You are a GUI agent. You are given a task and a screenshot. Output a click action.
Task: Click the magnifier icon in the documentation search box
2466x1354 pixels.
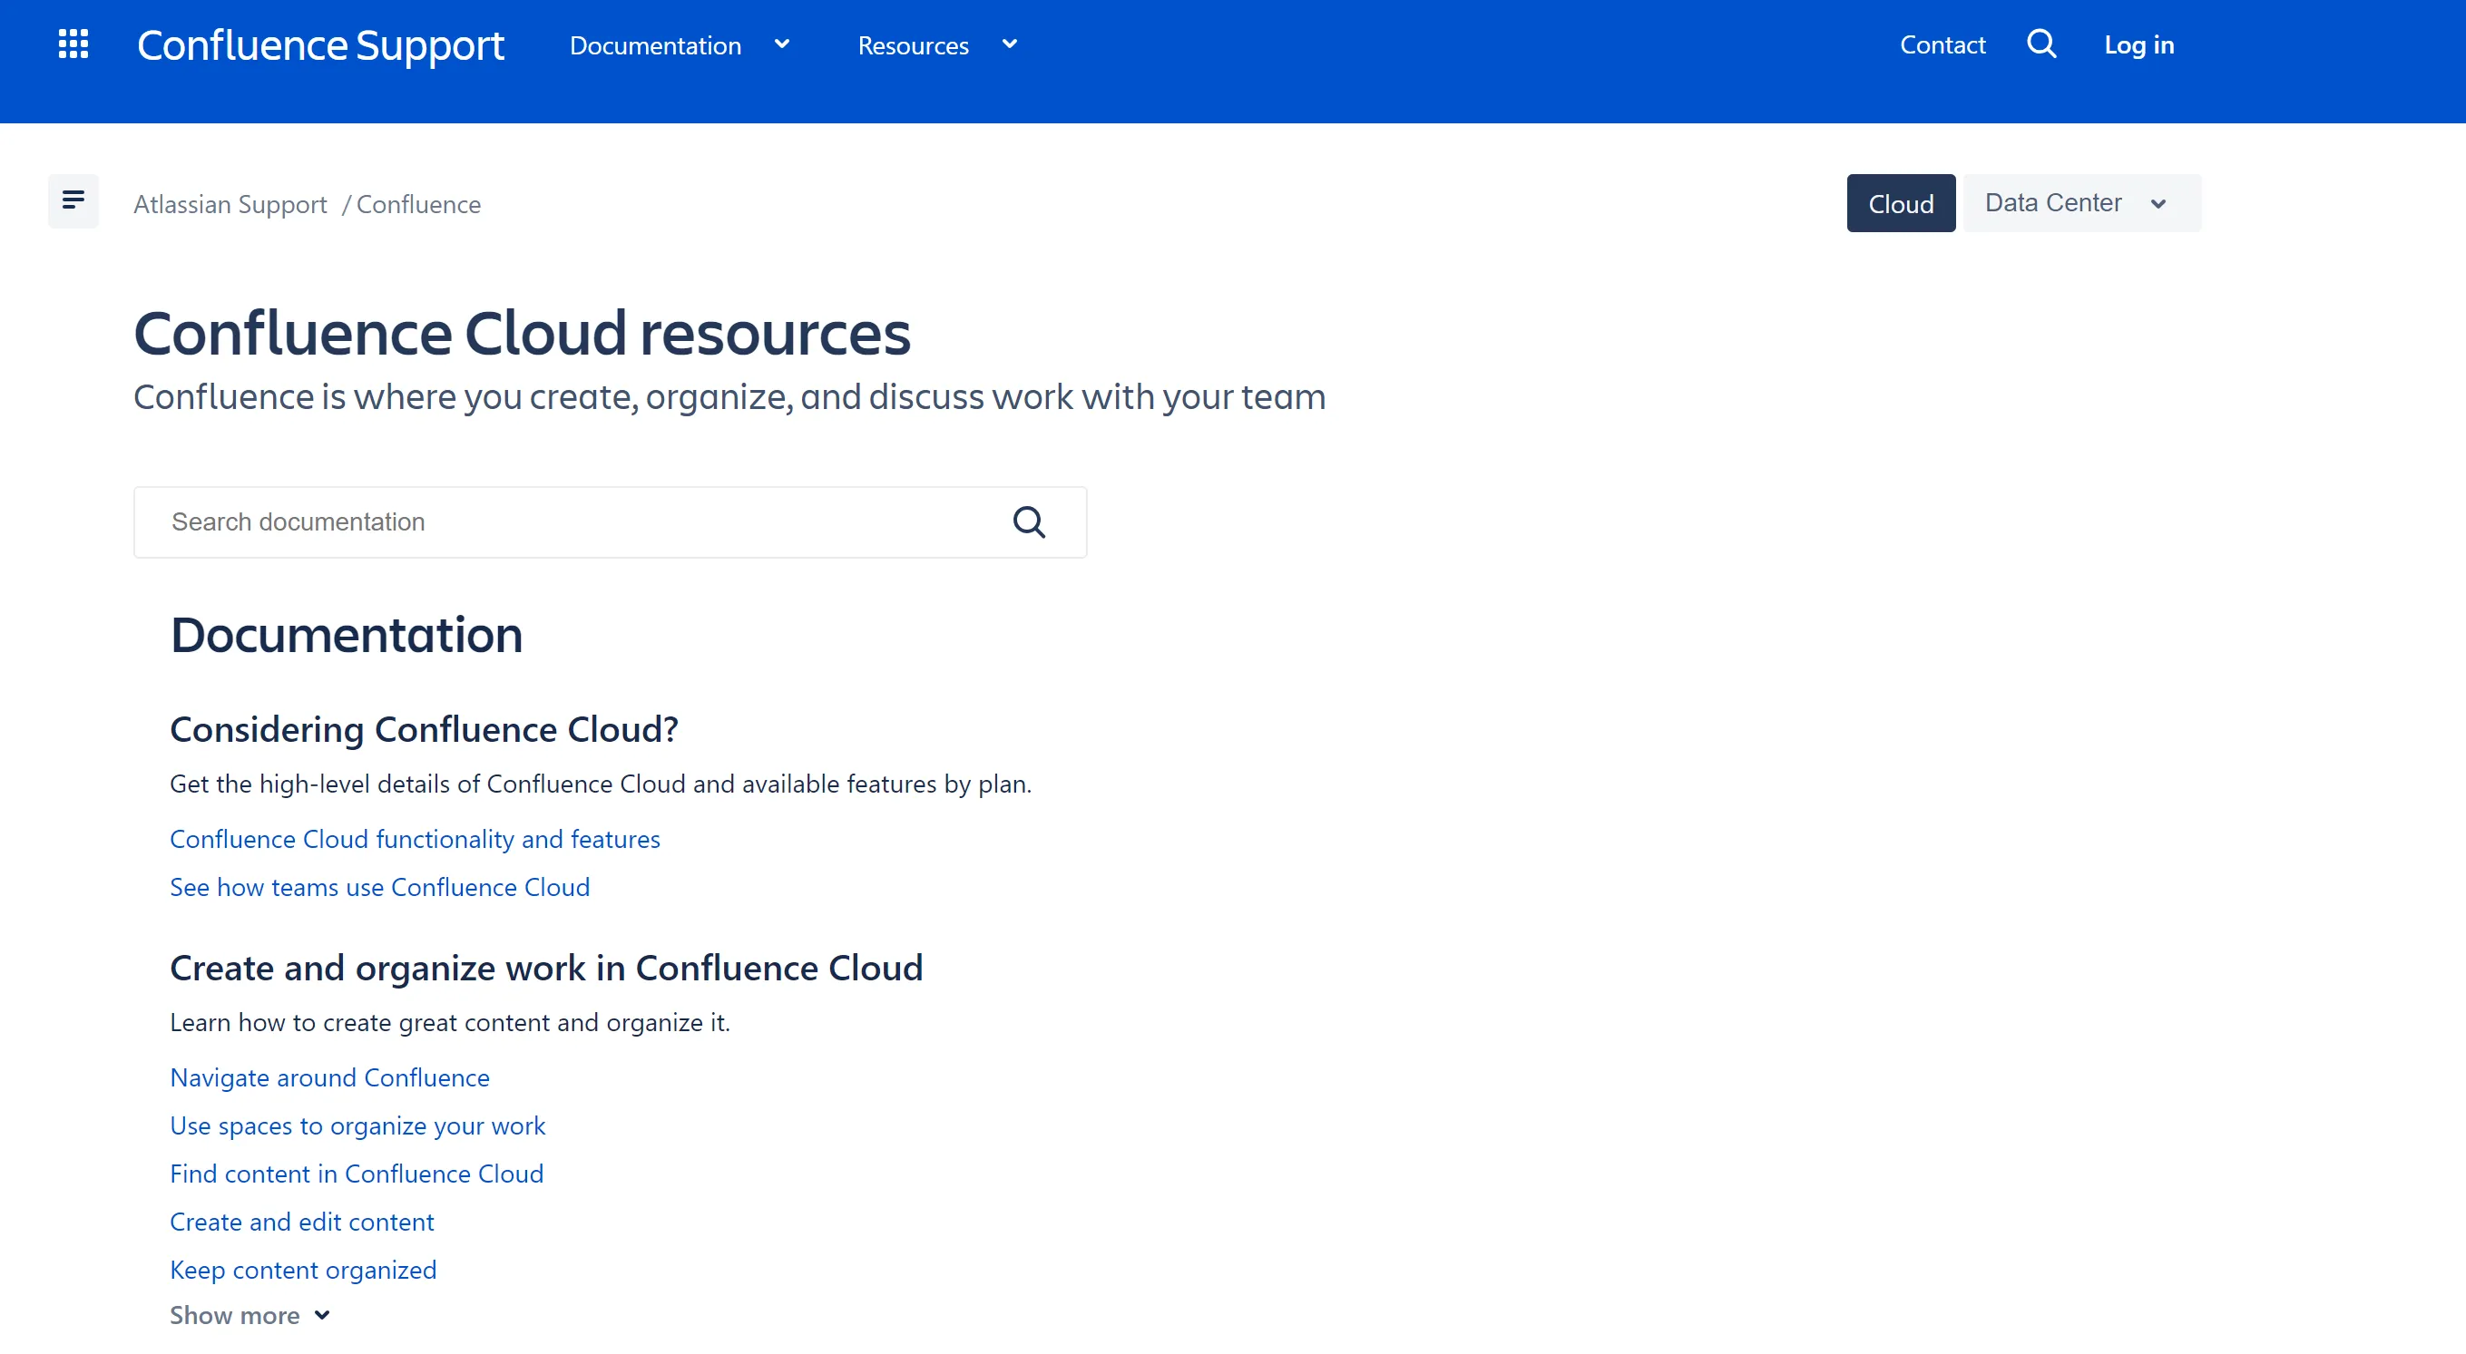[x=1029, y=522]
